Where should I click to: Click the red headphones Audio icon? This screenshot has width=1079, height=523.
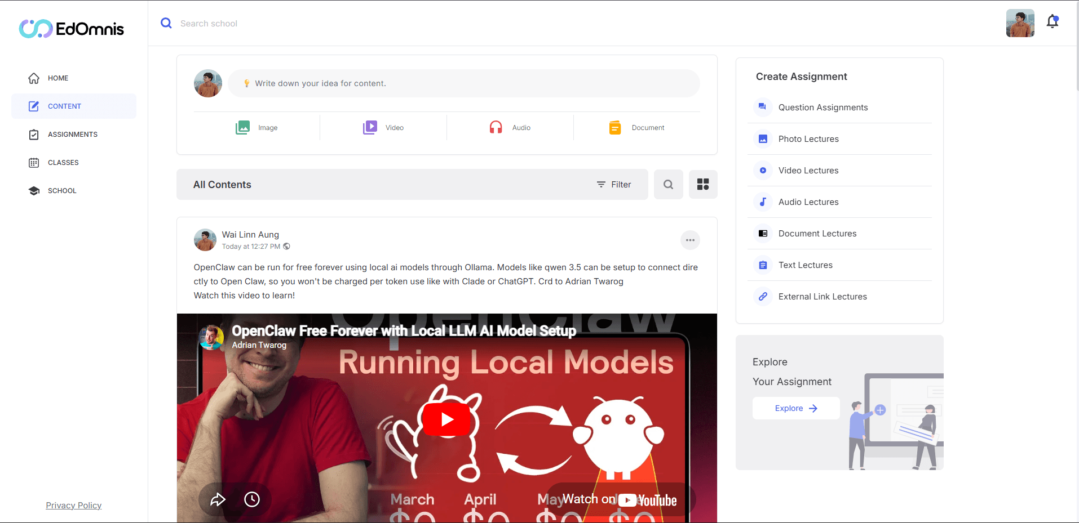click(x=496, y=128)
